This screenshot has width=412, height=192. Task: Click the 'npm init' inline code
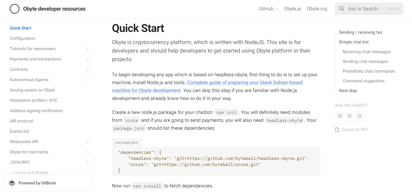(x=227, y=112)
